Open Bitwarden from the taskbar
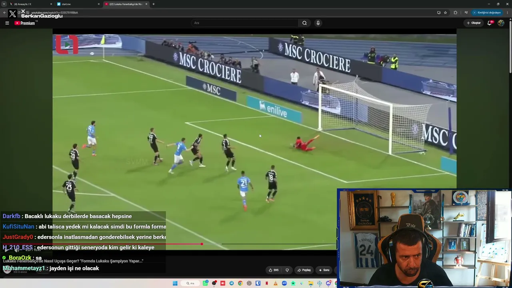The width and height of the screenshot is (512, 288). pyautogui.click(x=258, y=283)
